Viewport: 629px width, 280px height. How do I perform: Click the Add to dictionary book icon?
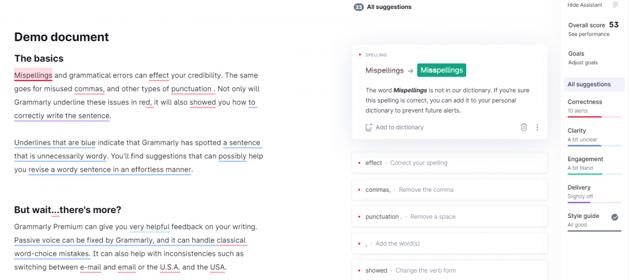click(x=369, y=127)
